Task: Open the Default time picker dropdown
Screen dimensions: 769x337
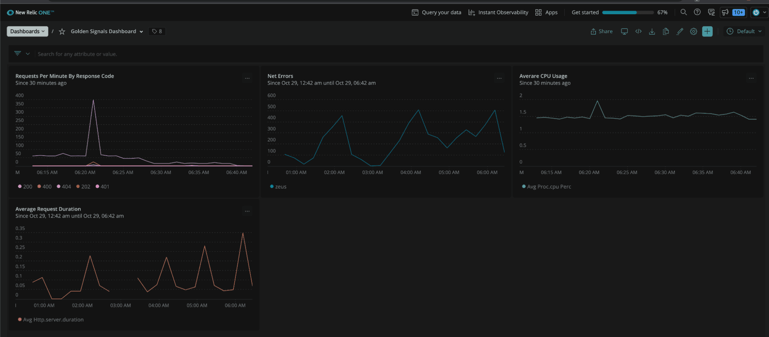Action: [744, 32]
